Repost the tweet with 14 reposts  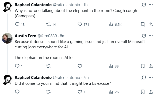tap(51, 24)
